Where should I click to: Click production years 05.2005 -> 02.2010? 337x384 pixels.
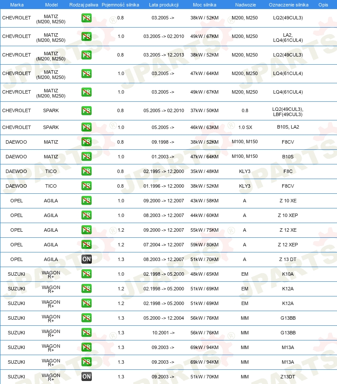(164, 110)
